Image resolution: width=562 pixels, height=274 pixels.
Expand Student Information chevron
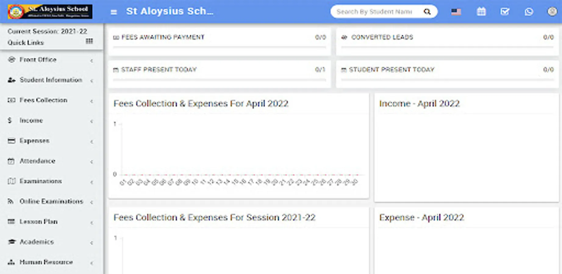click(x=91, y=81)
